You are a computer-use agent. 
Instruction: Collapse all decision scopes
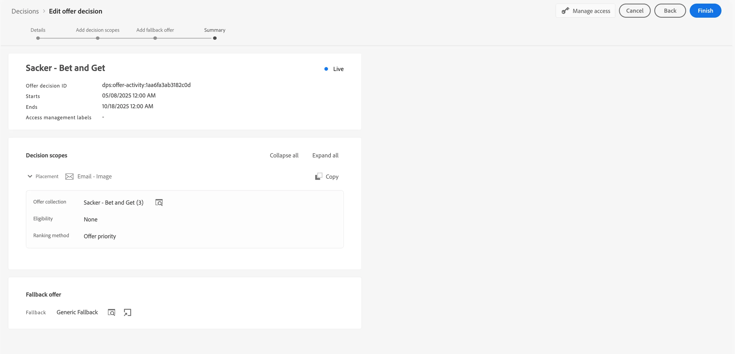284,155
